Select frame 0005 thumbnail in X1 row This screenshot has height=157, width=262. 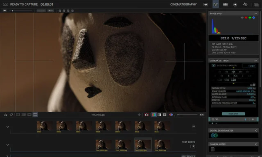(45, 127)
